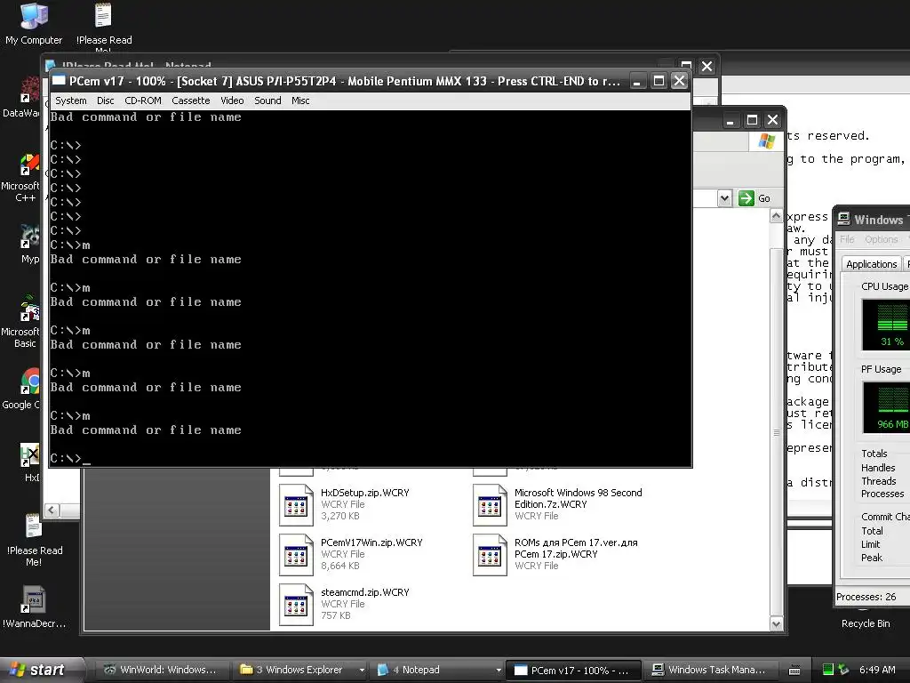The width and height of the screenshot is (910, 683).
Task: Click Notepad horizontal scroll left arrow
Action: pyautogui.click(x=52, y=510)
